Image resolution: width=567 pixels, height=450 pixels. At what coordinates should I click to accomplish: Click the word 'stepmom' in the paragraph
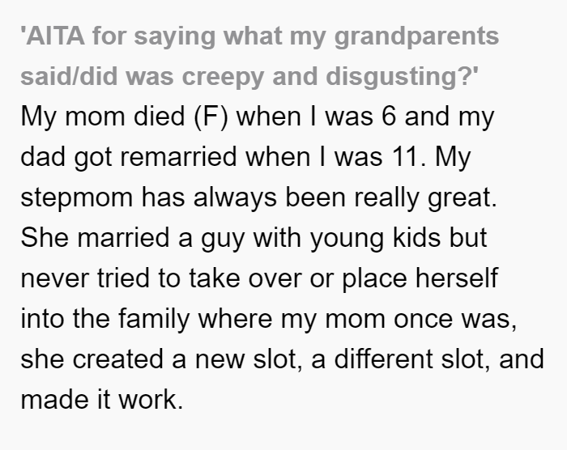click(77, 198)
